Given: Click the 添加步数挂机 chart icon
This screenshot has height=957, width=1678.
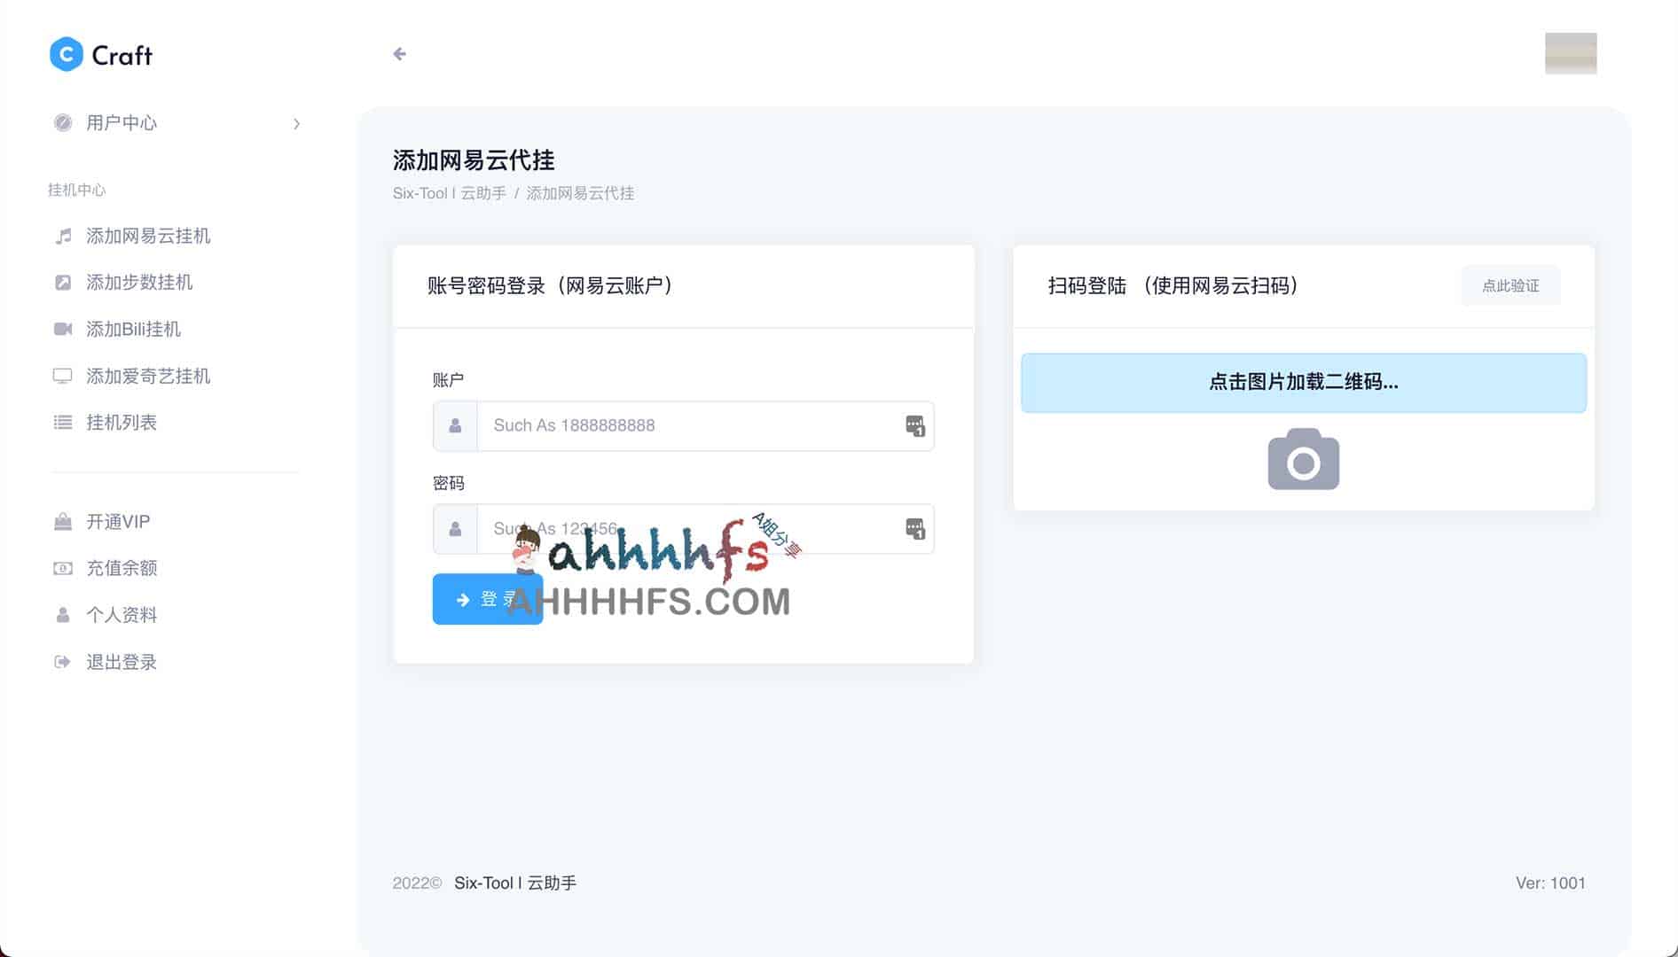Looking at the screenshot, I should (x=63, y=283).
